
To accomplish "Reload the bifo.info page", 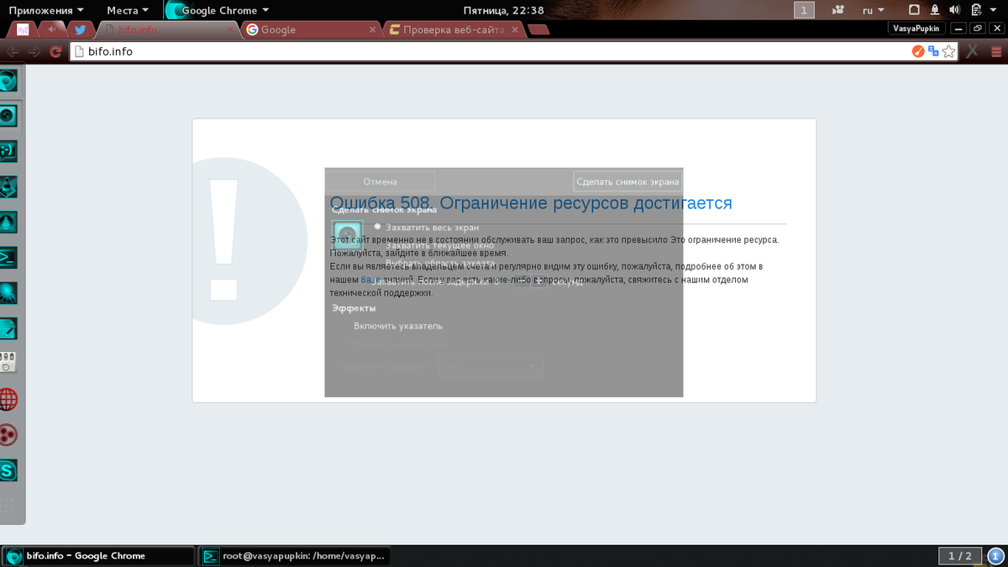I will pos(56,51).
